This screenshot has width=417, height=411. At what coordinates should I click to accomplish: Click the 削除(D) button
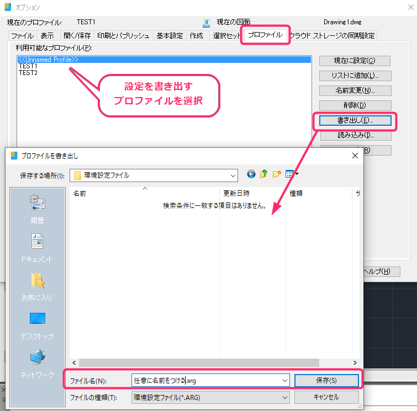point(355,105)
